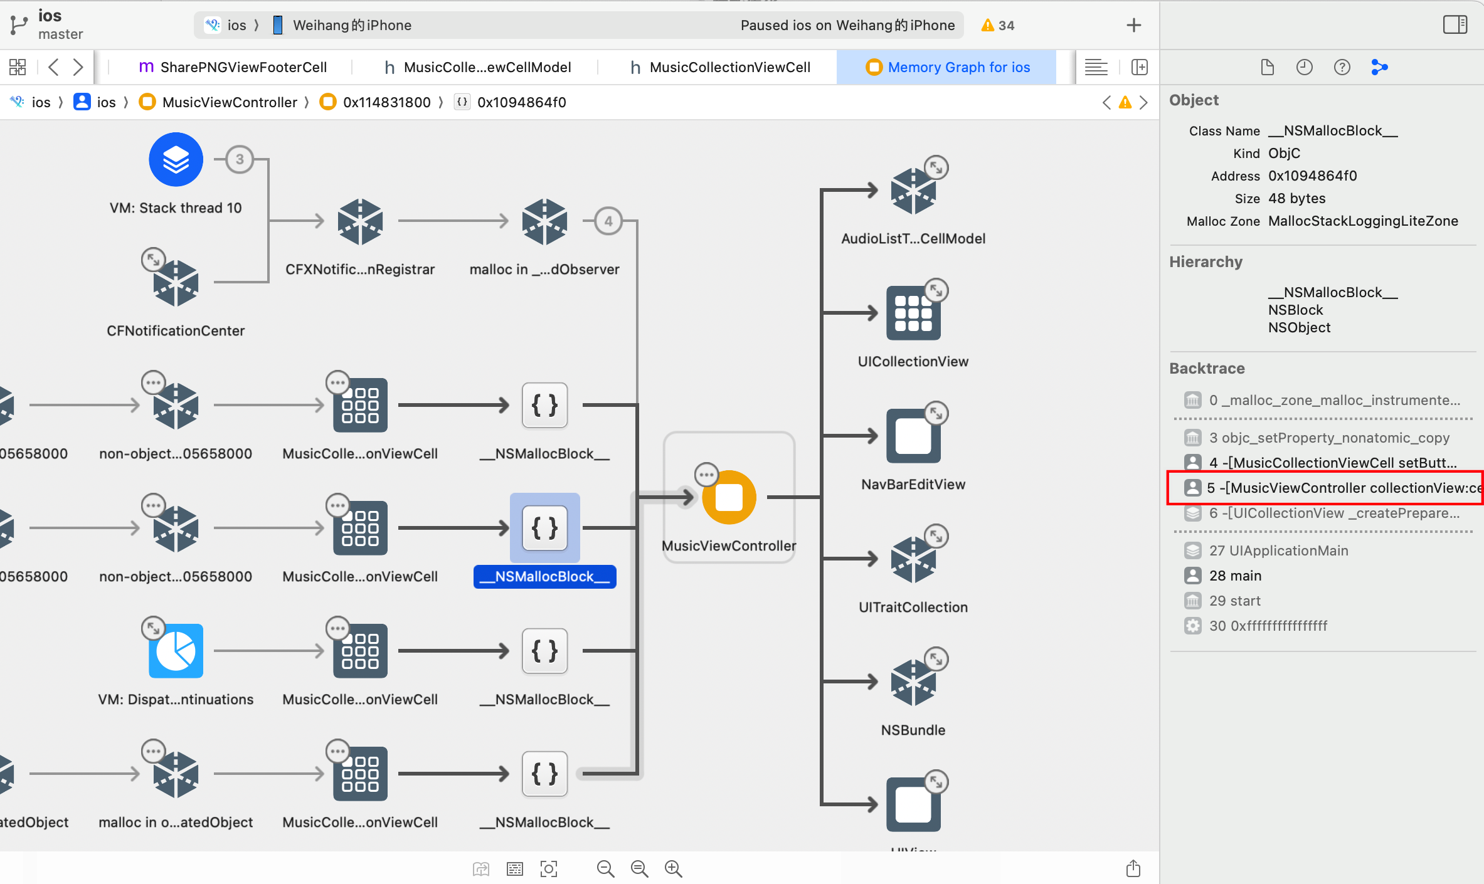Image resolution: width=1484 pixels, height=884 pixels.
Task: Open the History inspector clock icon
Action: pos(1305,67)
